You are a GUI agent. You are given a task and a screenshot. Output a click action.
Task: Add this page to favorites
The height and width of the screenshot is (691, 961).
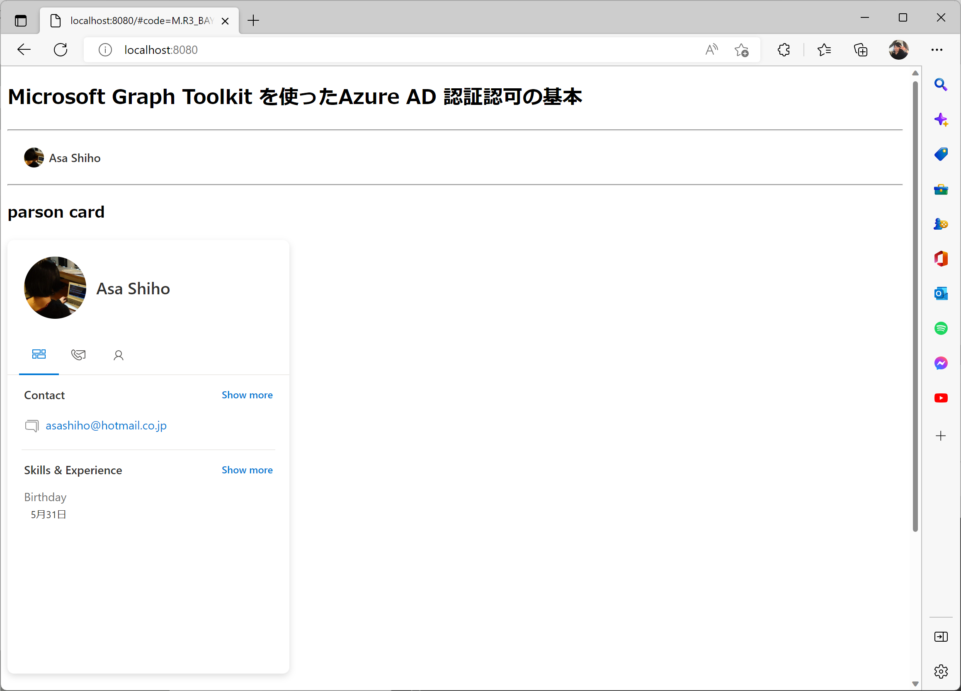742,50
